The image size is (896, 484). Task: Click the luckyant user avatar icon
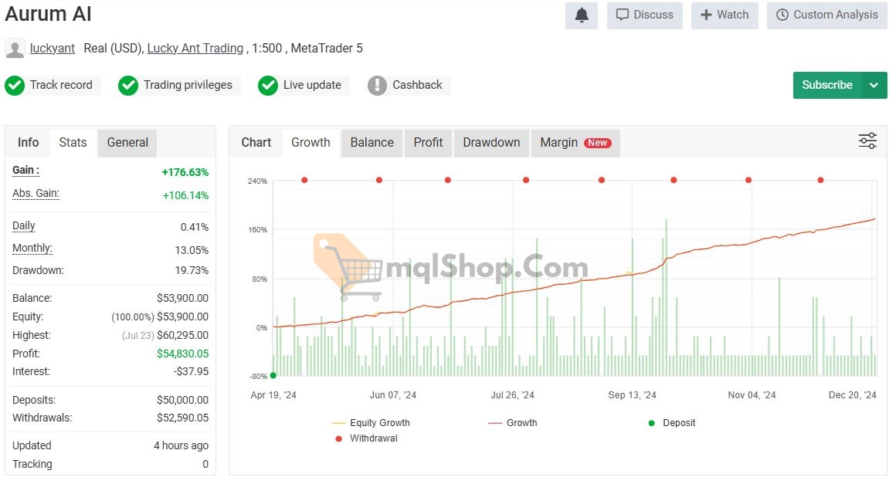(x=15, y=49)
